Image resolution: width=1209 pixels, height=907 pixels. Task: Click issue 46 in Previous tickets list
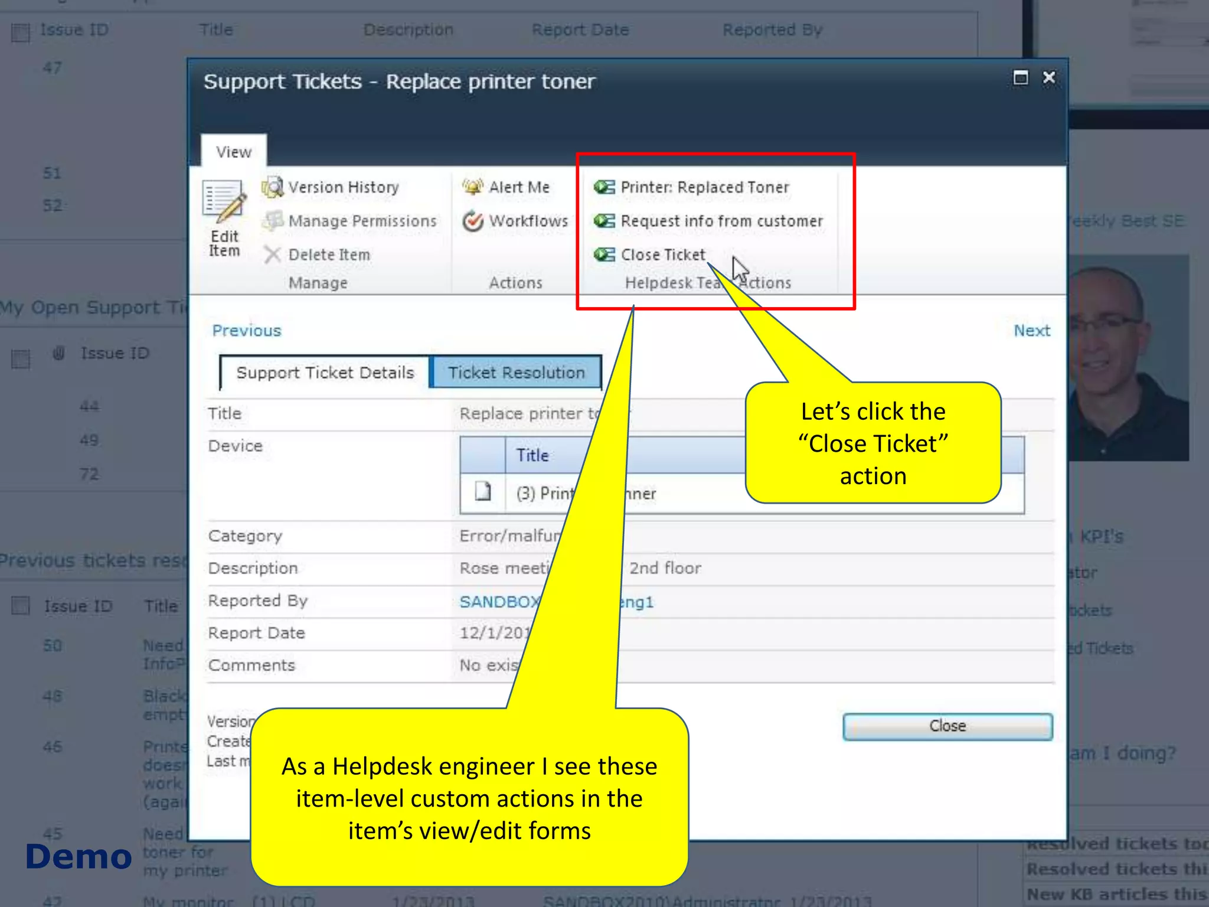pyautogui.click(x=53, y=747)
